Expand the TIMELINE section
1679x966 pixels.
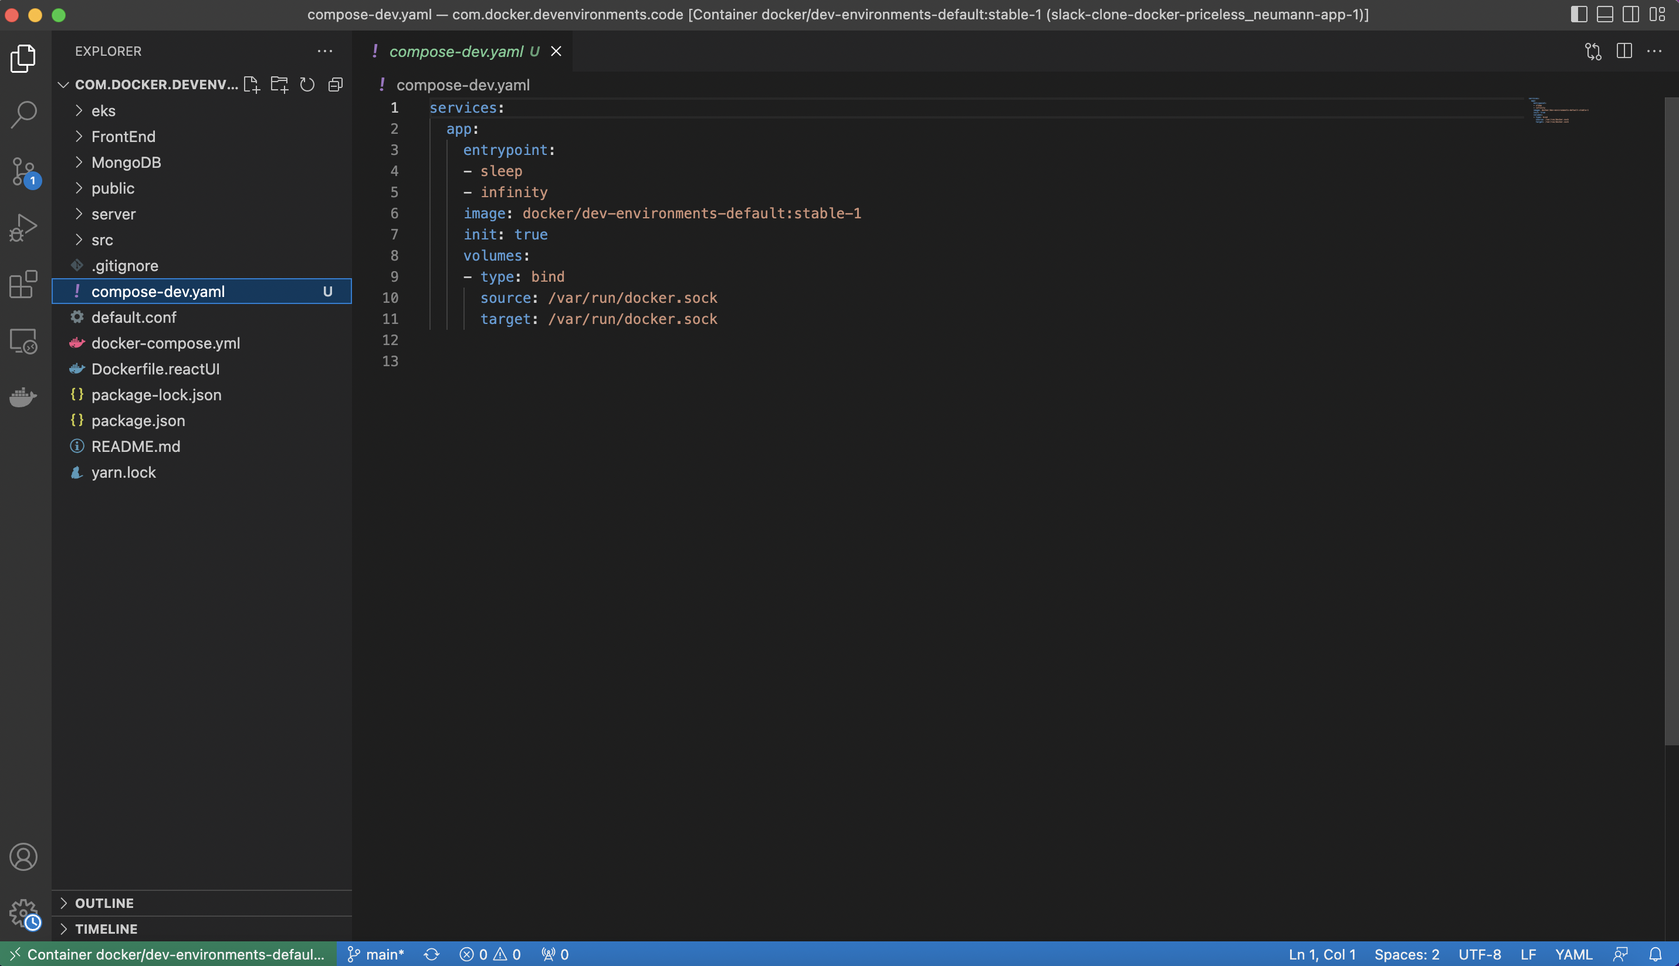[x=202, y=929]
